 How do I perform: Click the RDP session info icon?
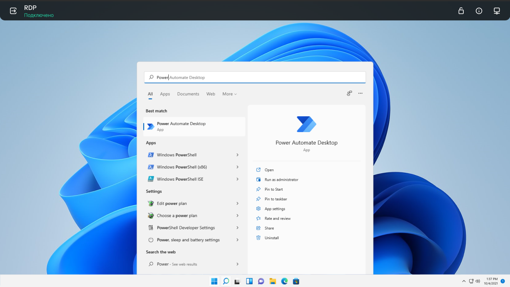tap(479, 11)
